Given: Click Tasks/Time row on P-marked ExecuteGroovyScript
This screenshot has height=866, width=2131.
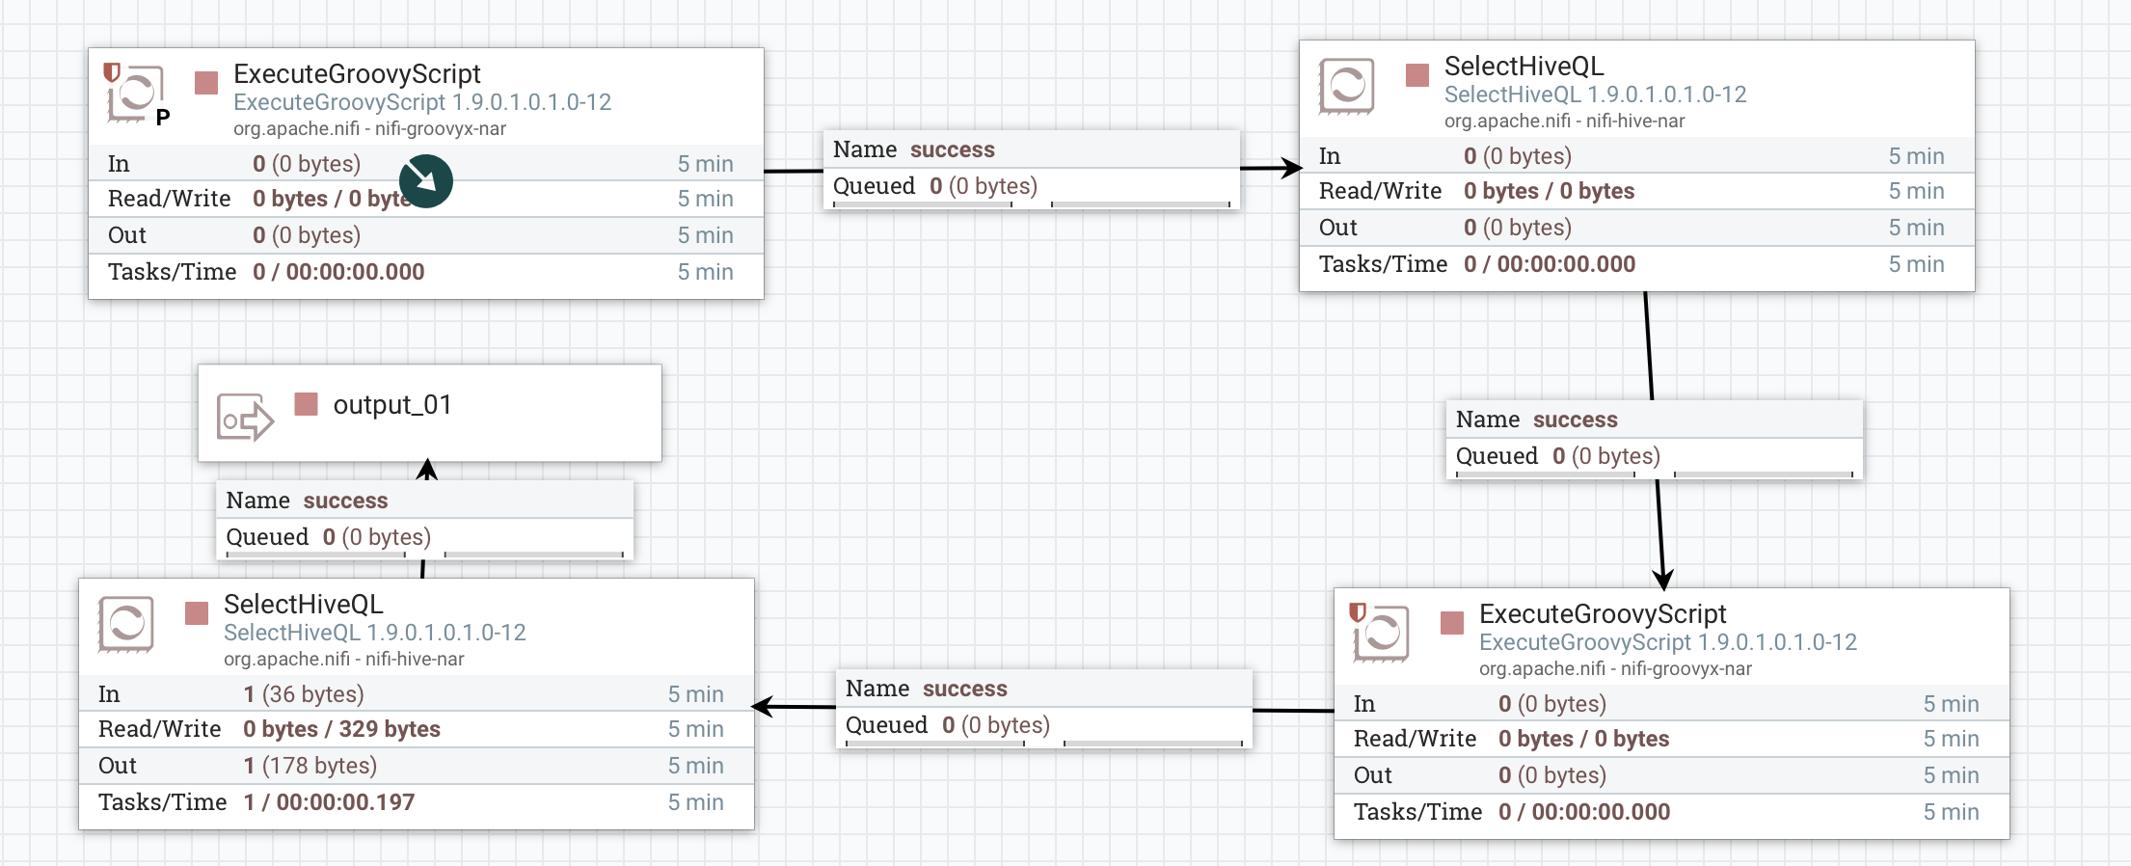Looking at the screenshot, I should [x=426, y=272].
